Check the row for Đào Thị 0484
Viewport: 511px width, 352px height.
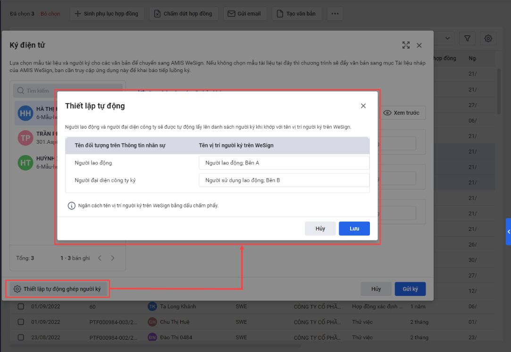(21, 337)
